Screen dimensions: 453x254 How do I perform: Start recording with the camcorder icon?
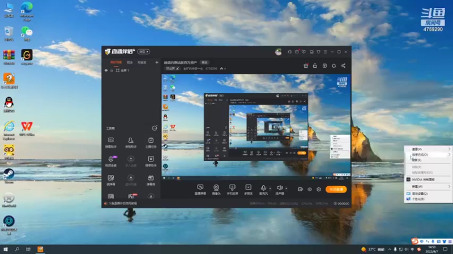coord(301,189)
